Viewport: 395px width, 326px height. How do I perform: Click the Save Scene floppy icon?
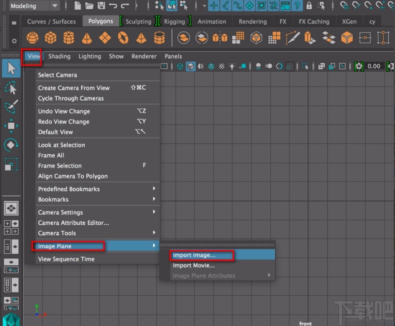(x=101, y=5)
